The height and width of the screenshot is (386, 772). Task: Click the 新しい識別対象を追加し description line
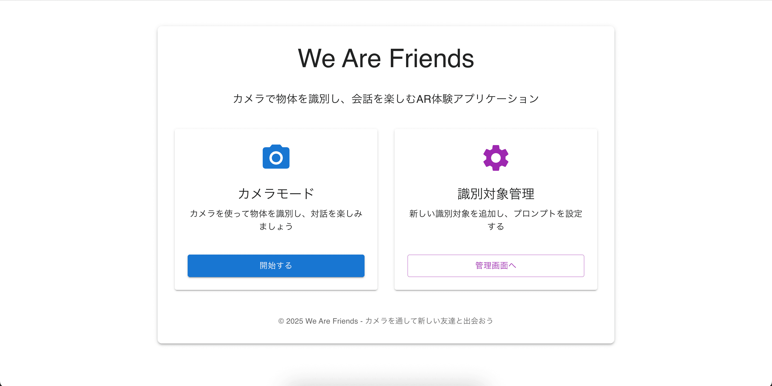point(457,214)
